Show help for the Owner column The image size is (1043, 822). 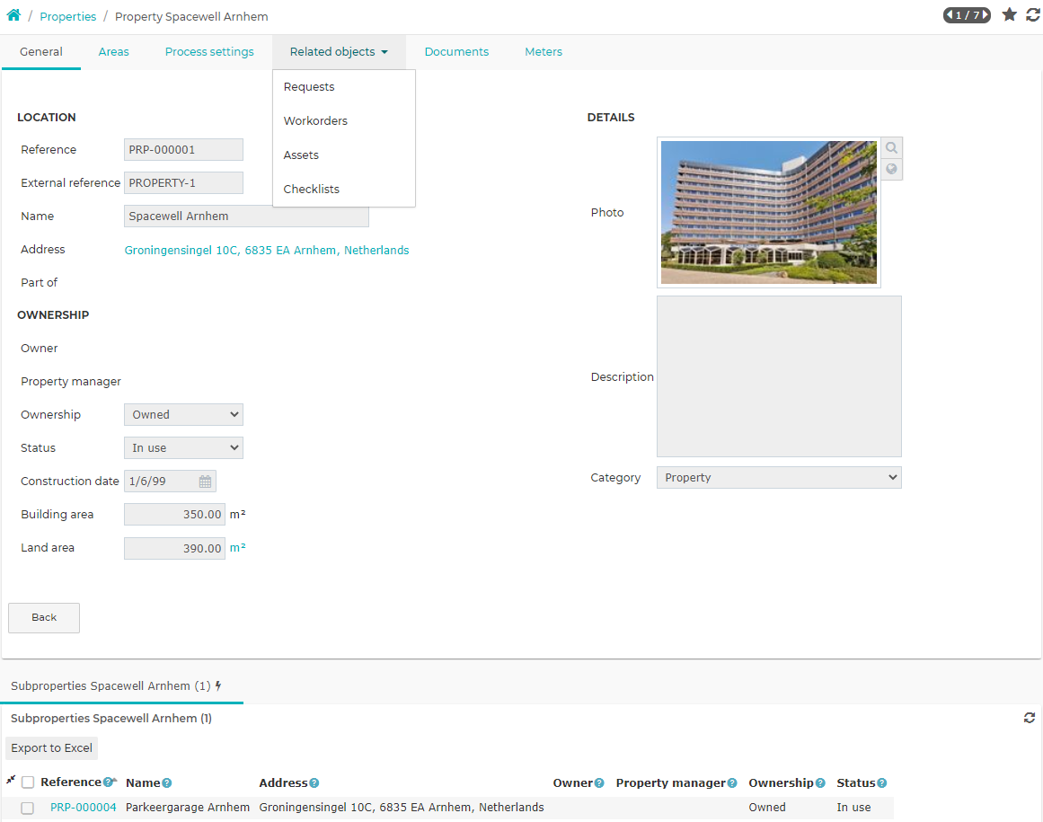(x=599, y=783)
